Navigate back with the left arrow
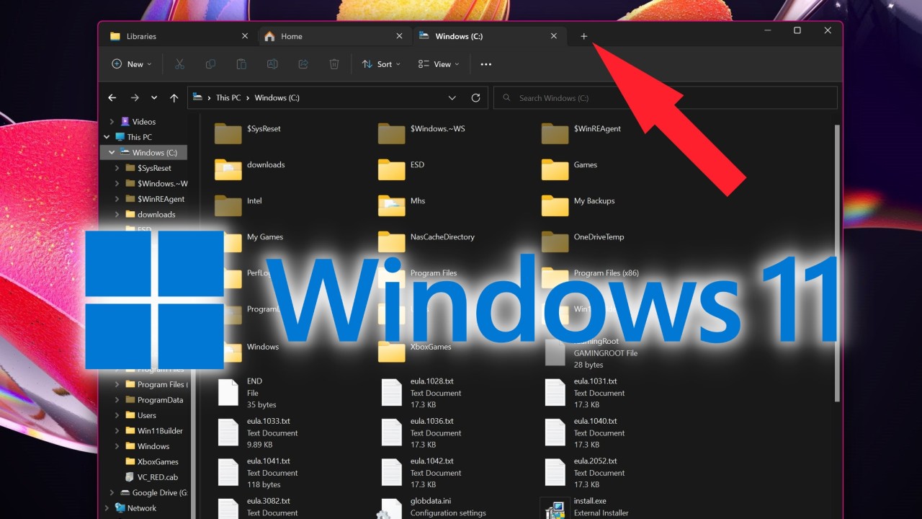 (112, 98)
